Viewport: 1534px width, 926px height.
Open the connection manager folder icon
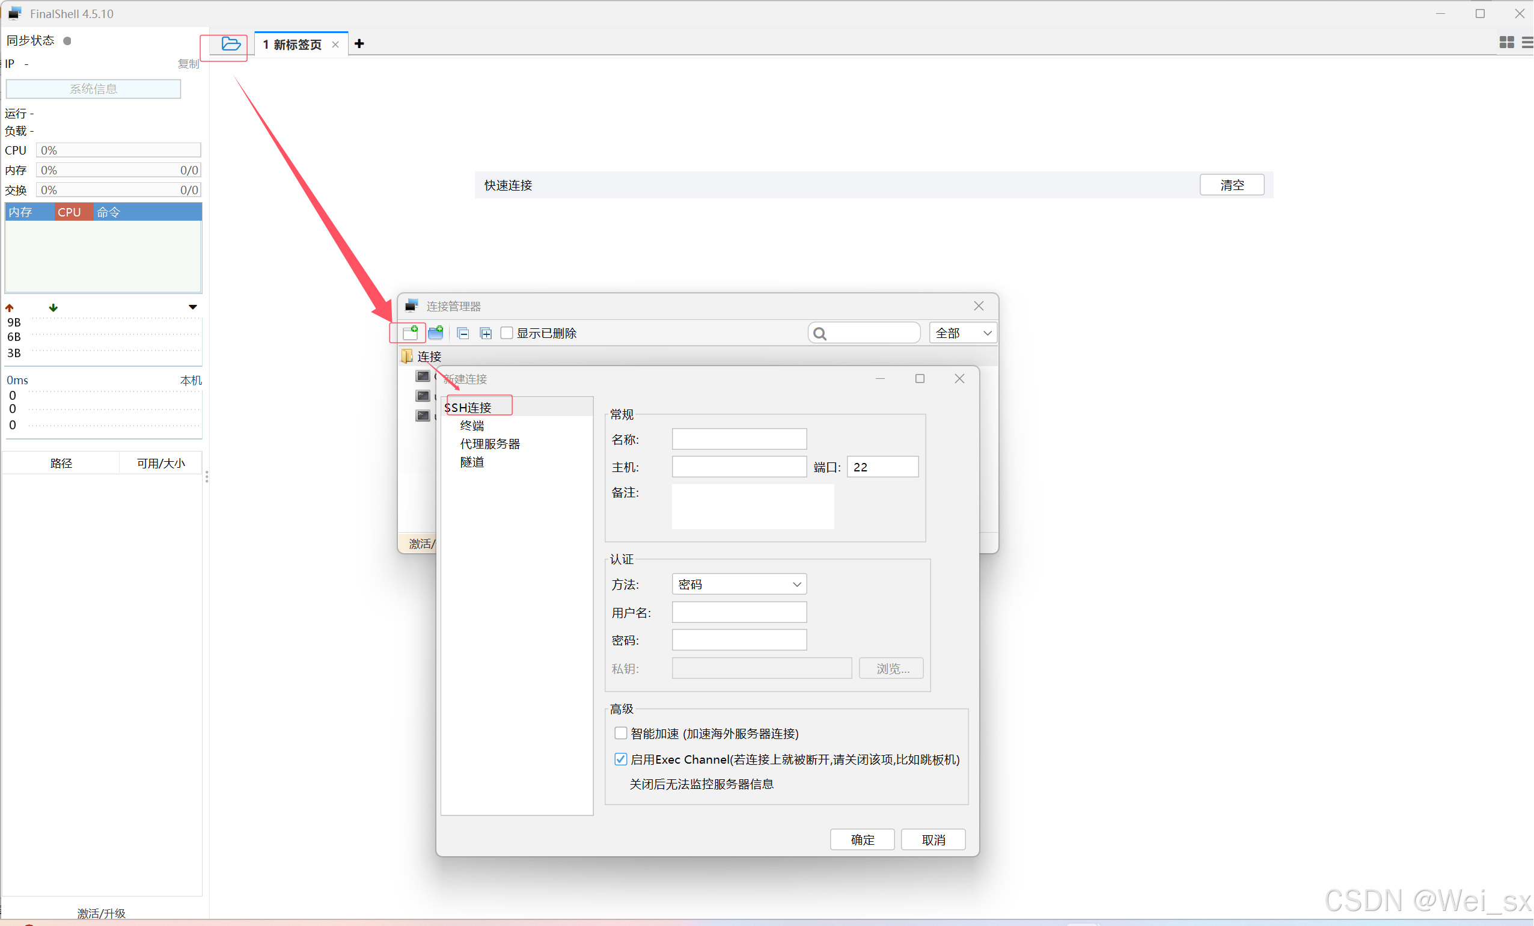click(x=231, y=43)
